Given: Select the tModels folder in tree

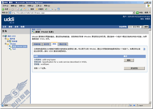Looking at the screenshot, I should pos(13,44).
